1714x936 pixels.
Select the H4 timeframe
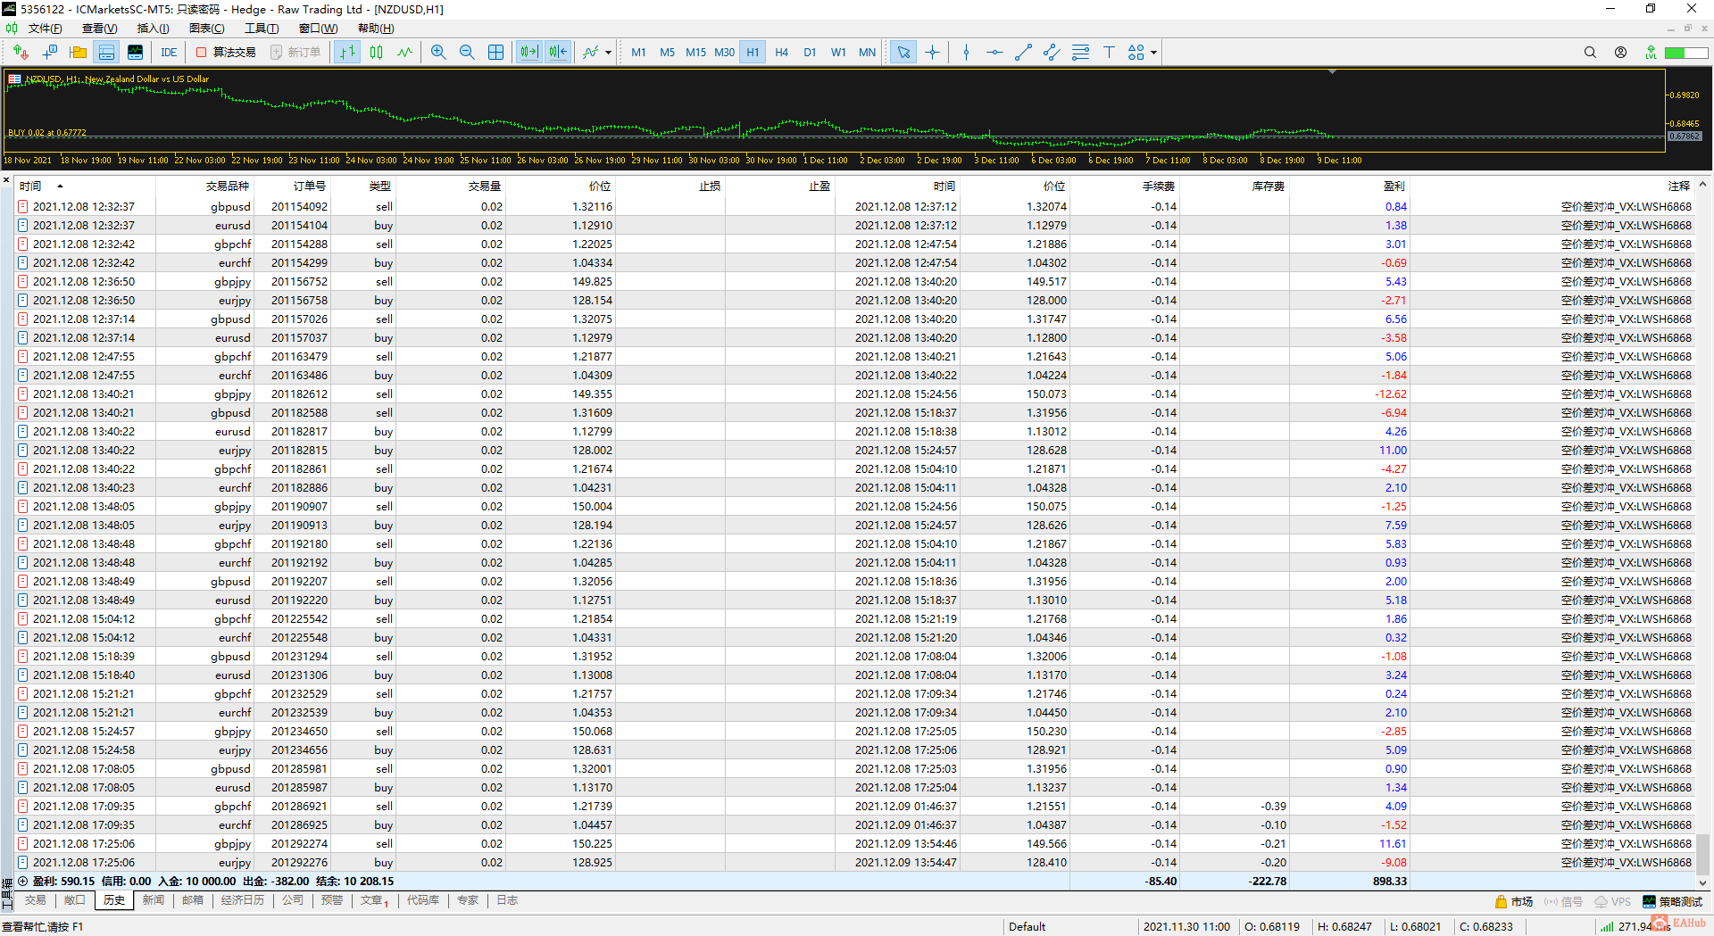781,53
